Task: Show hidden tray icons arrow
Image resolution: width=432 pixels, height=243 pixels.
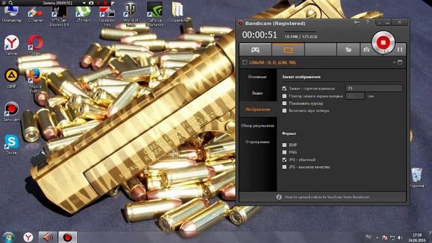Action: [x=377, y=238]
